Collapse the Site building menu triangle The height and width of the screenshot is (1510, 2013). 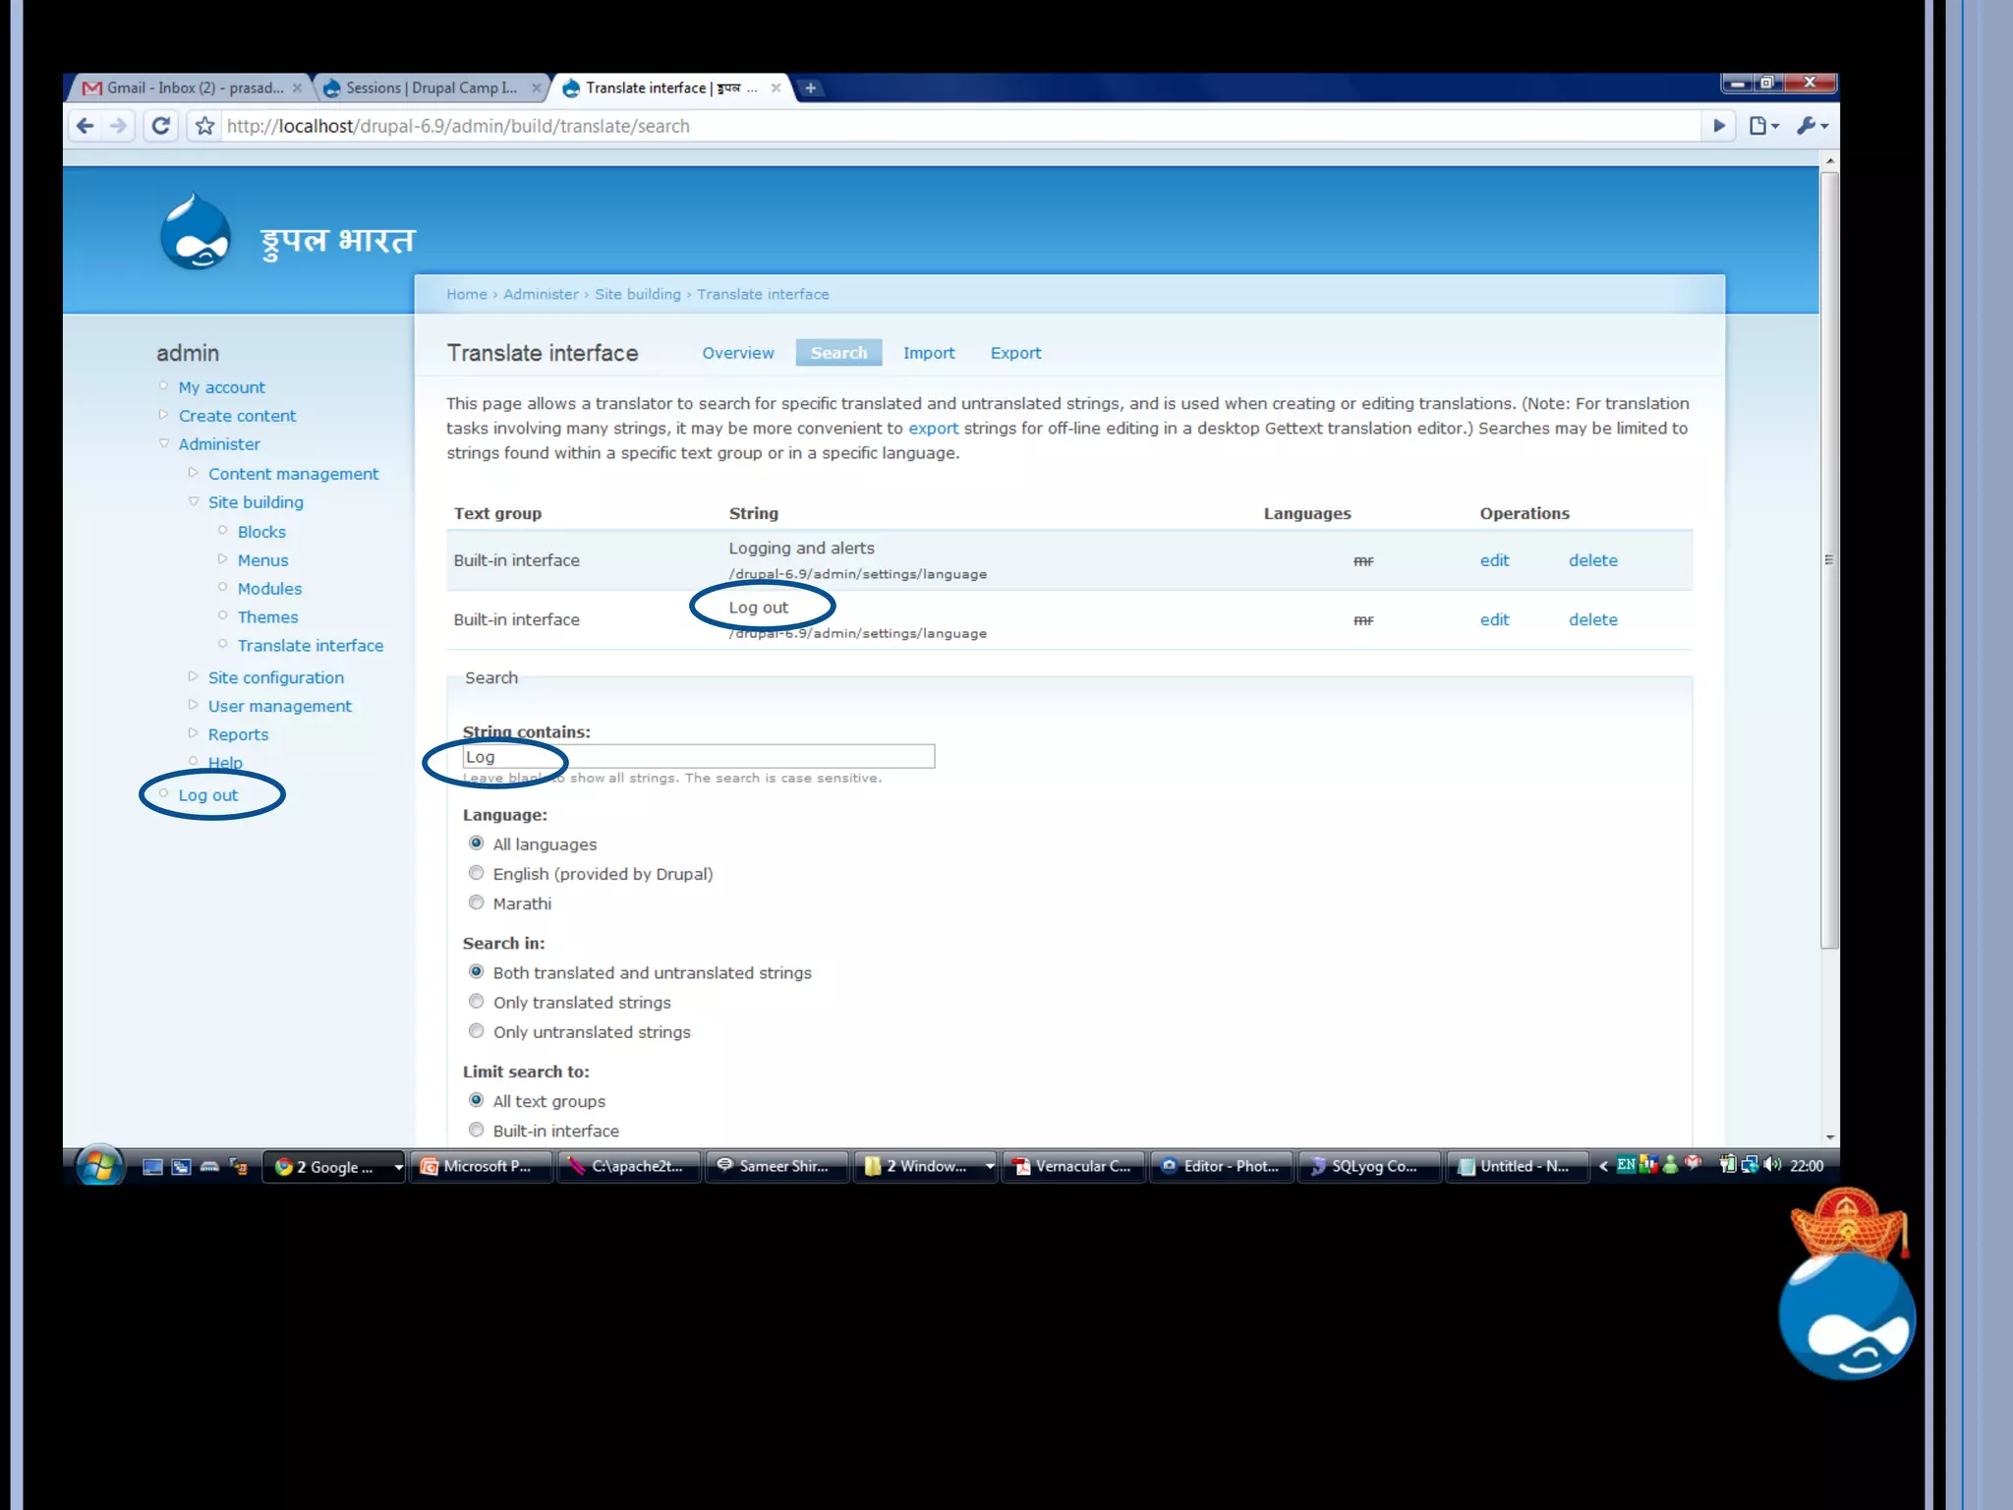click(x=194, y=501)
